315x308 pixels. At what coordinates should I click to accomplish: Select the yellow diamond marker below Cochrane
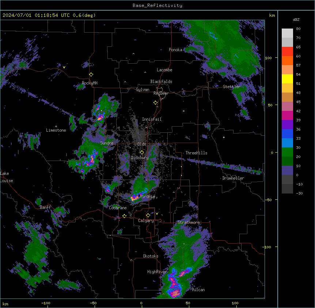click(124, 216)
